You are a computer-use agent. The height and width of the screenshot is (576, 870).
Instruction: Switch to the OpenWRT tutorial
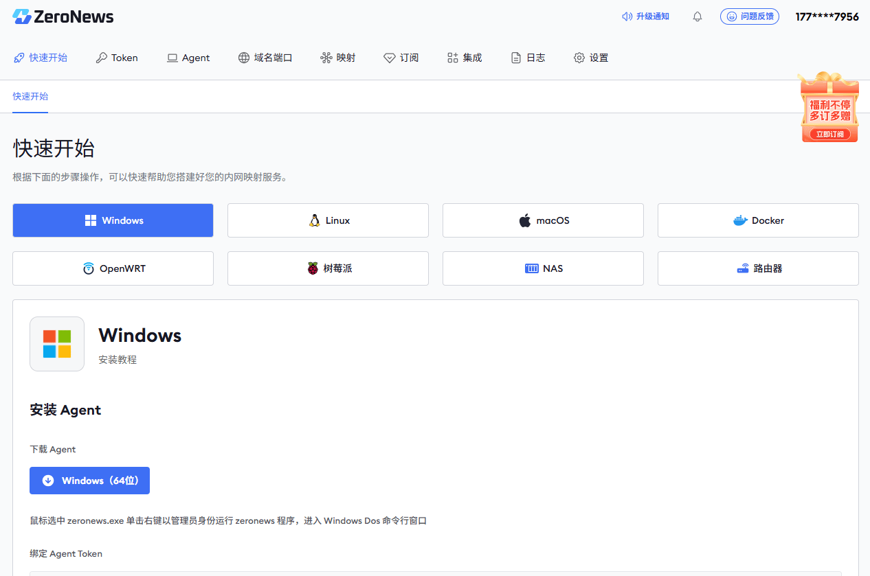coord(113,268)
